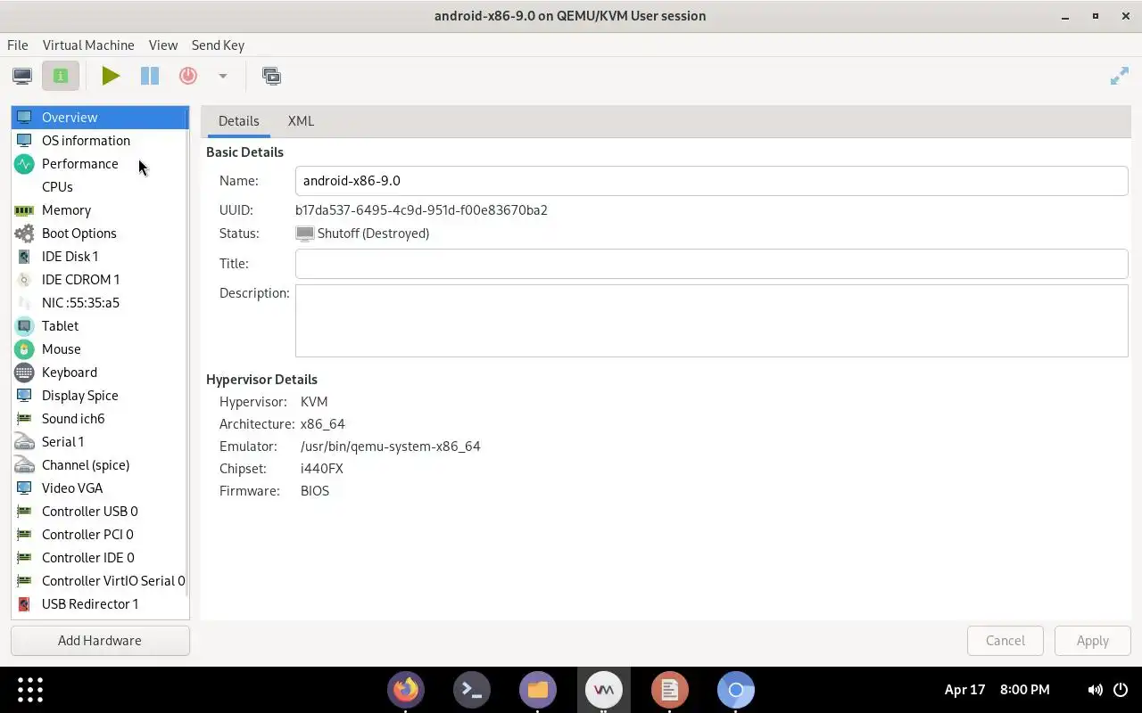This screenshot has height=713, width=1142.
Task: Select IDE Disk 1 device
Action: [x=99, y=256]
